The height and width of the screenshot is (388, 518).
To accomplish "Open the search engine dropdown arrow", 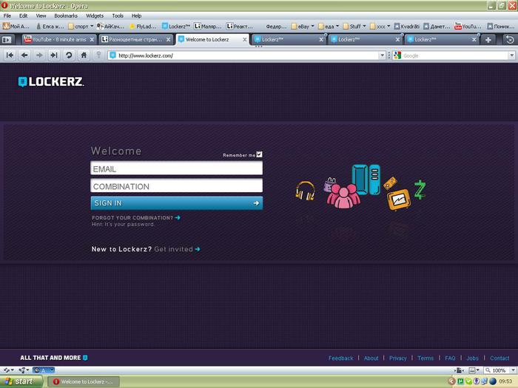I will (x=512, y=55).
